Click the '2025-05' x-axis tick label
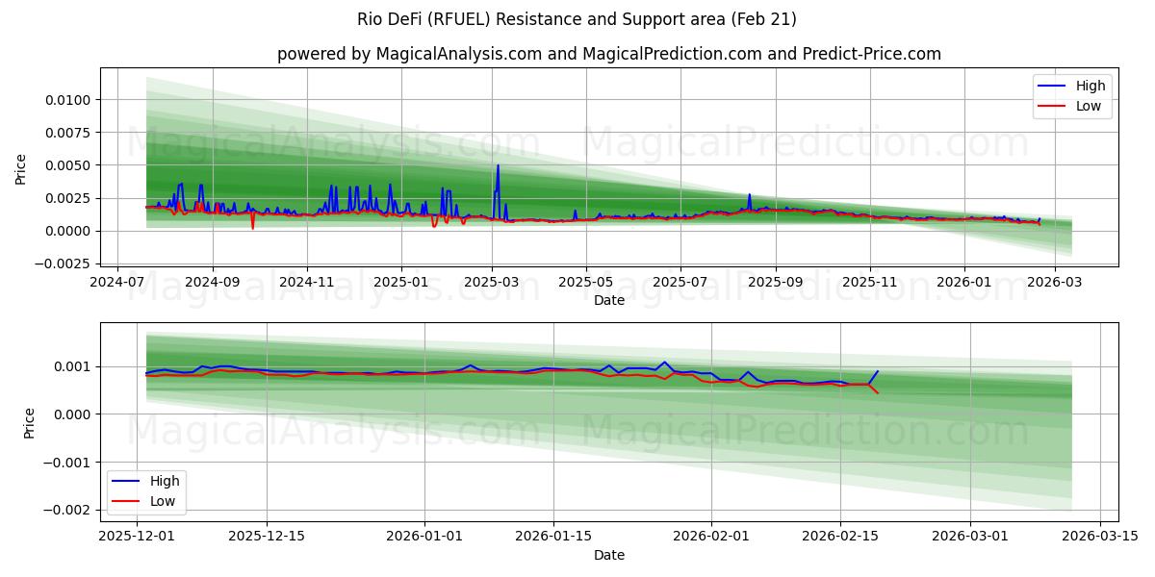 (x=587, y=282)
